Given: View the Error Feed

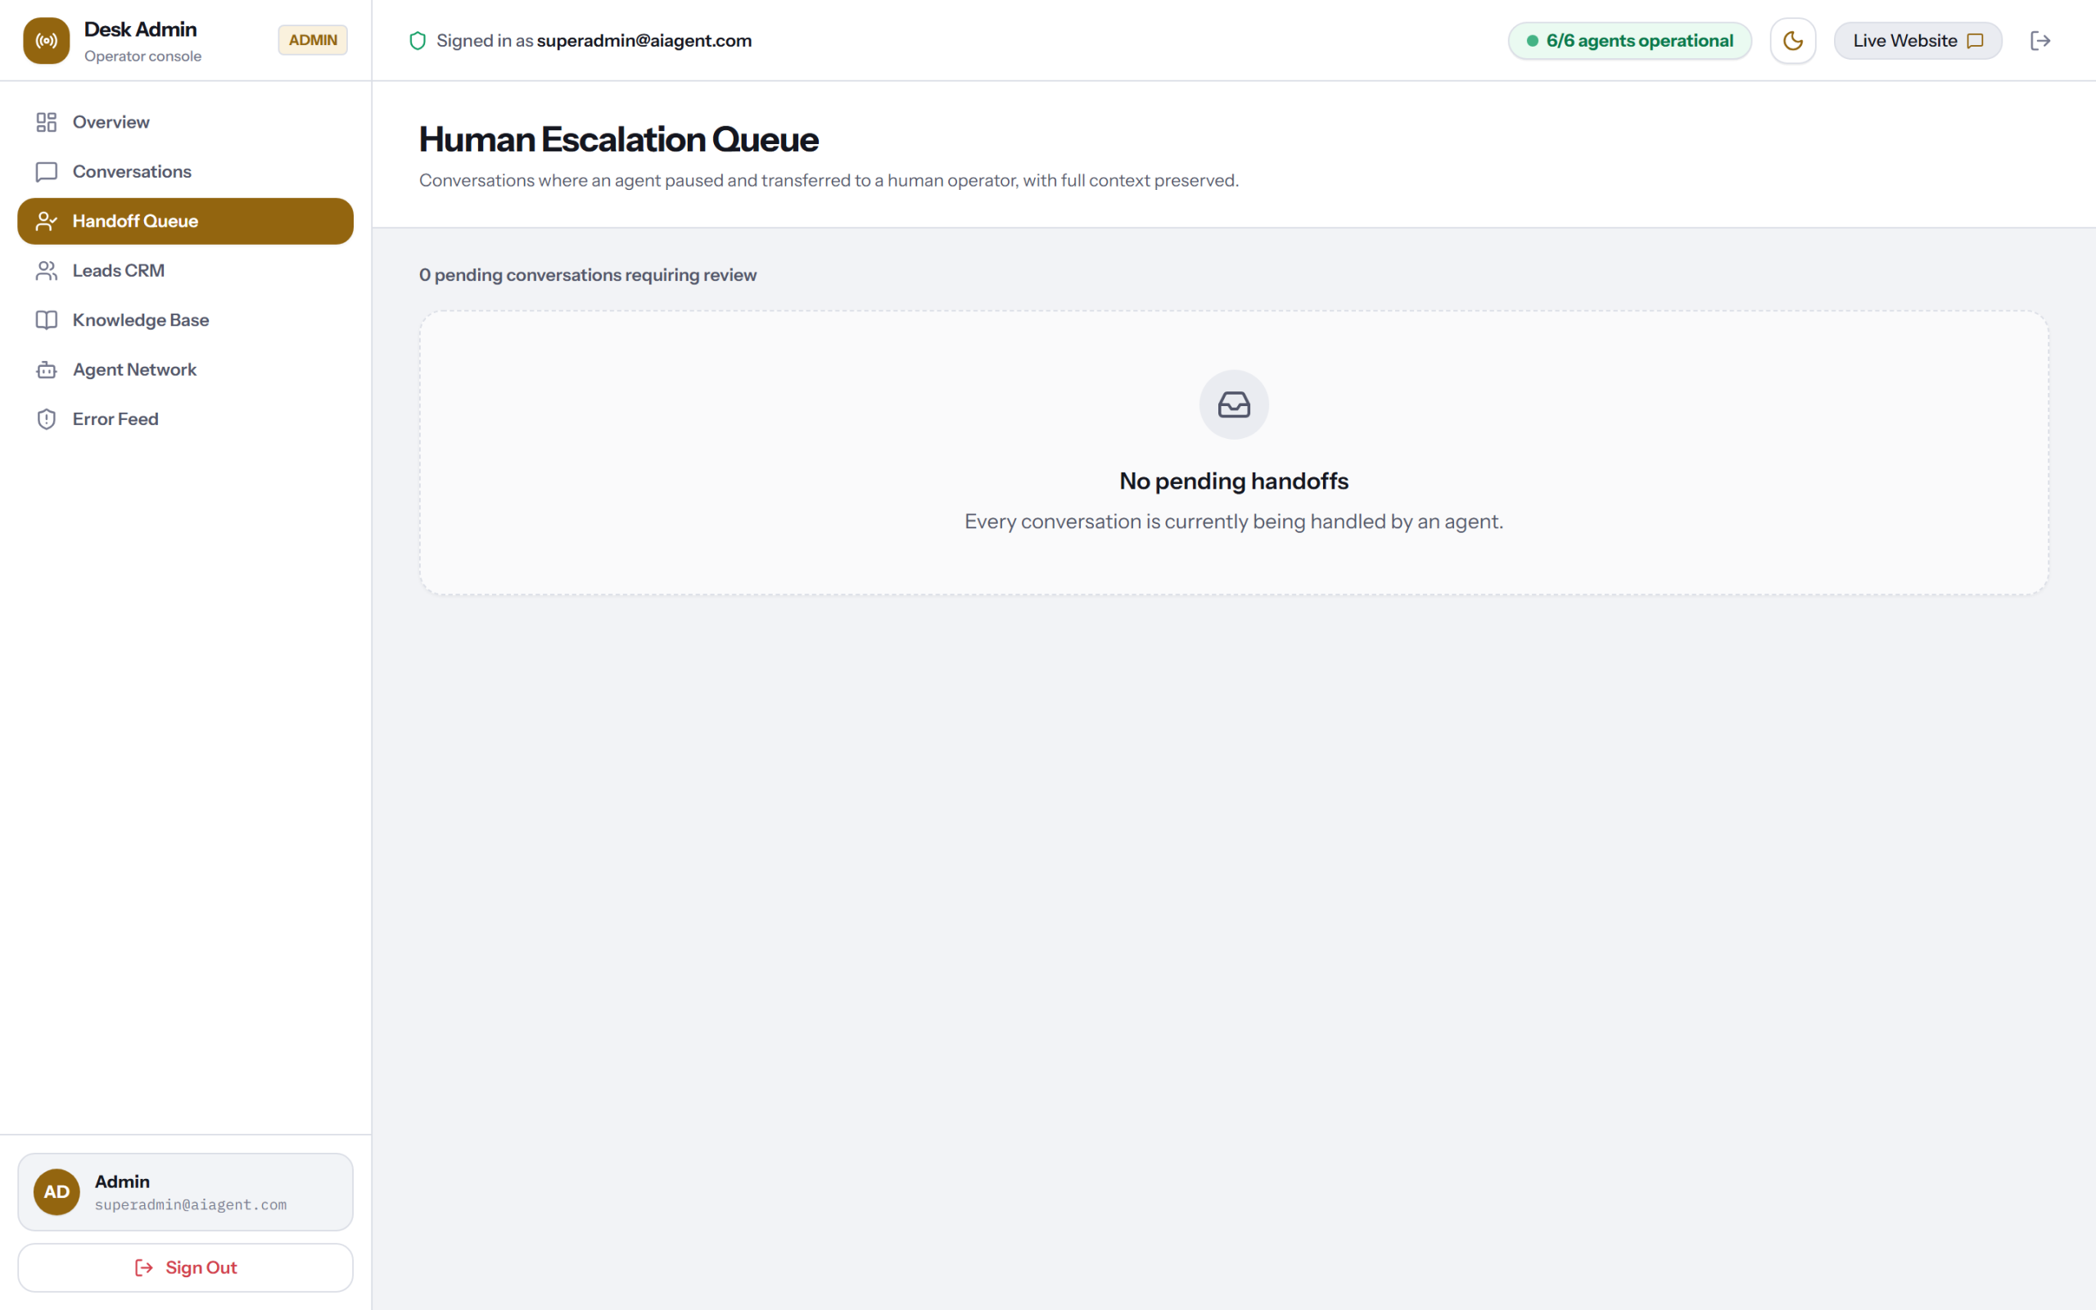Looking at the screenshot, I should pos(185,419).
